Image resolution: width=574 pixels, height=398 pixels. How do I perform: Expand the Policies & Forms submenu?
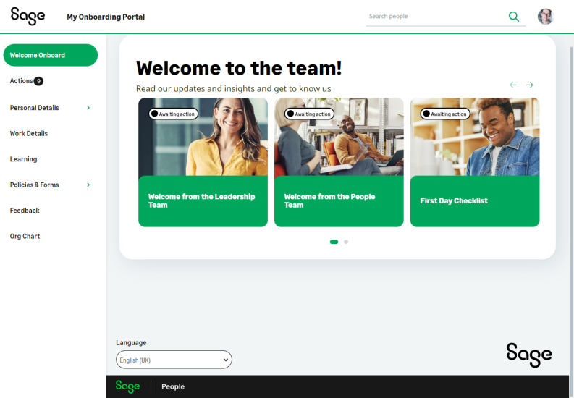coord(88,185)
